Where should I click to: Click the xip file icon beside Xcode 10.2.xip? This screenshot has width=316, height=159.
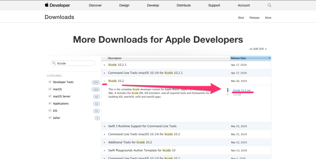click(x=228, y=92)
